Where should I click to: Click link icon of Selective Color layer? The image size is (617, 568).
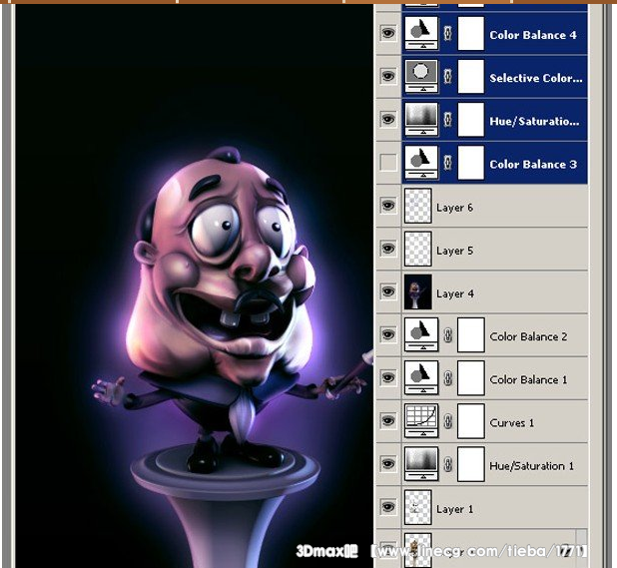pyautogui.click(x=447, y=76)
